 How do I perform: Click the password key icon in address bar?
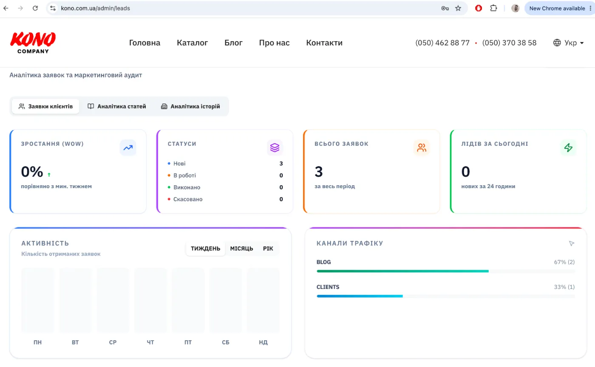[x=445, y=8]
